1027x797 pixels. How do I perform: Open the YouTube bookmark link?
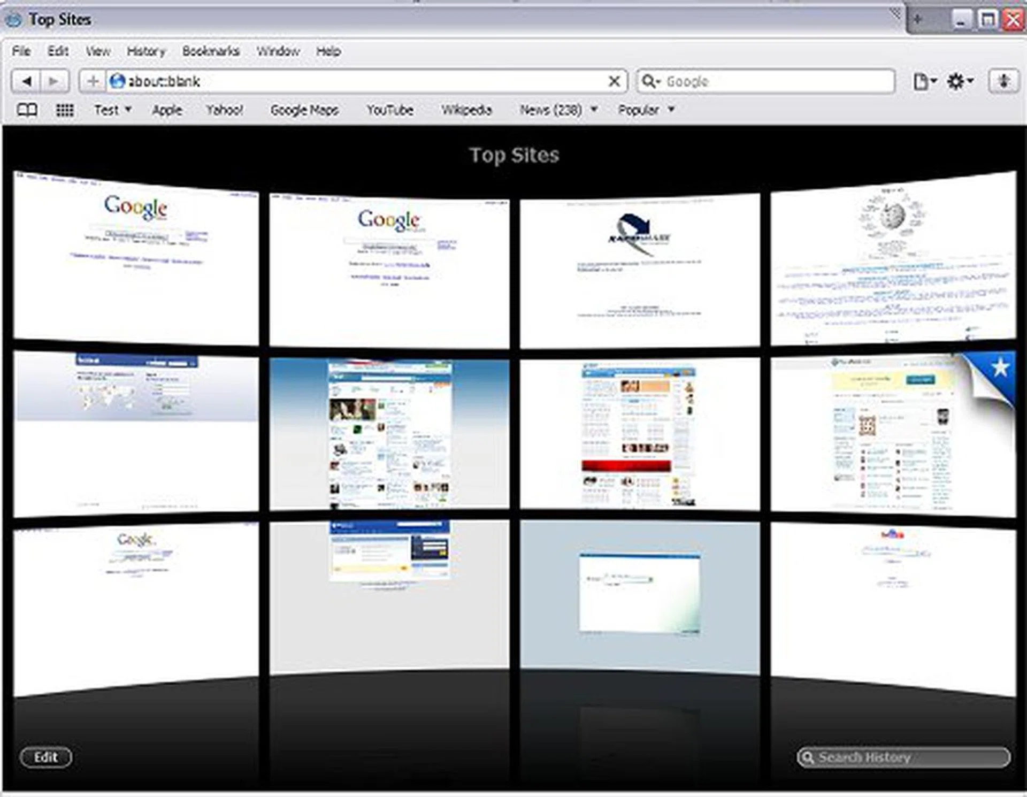(390, 110)
